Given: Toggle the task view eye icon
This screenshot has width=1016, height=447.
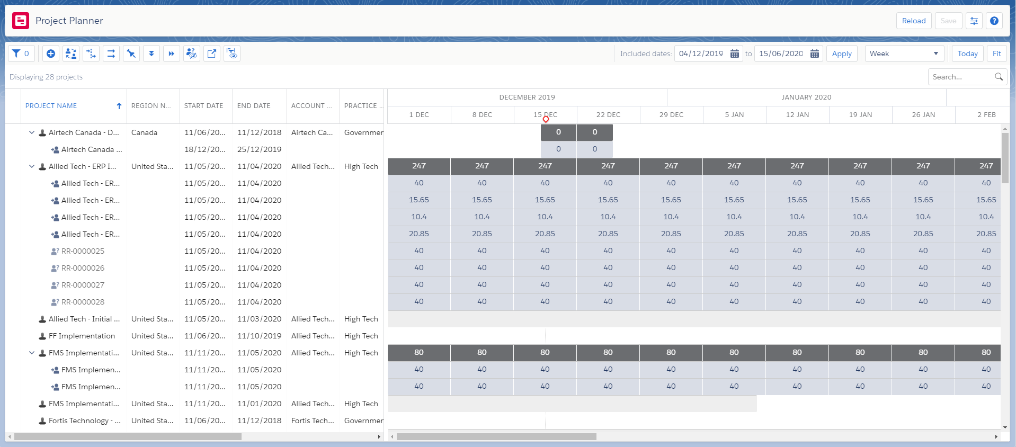Looking at the screenshot, I should point(232,53).
